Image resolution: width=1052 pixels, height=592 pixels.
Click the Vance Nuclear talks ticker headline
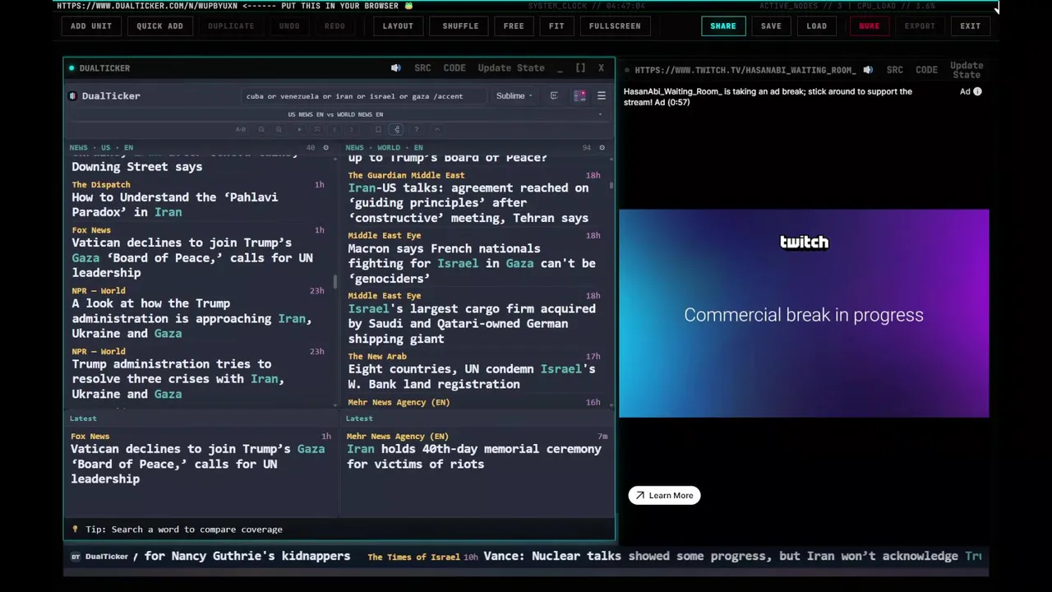[x=721, y=557]
